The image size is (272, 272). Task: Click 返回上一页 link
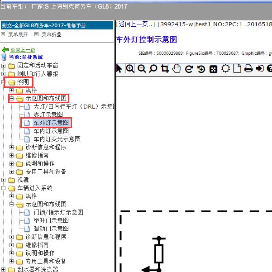[x=135, y=24]
